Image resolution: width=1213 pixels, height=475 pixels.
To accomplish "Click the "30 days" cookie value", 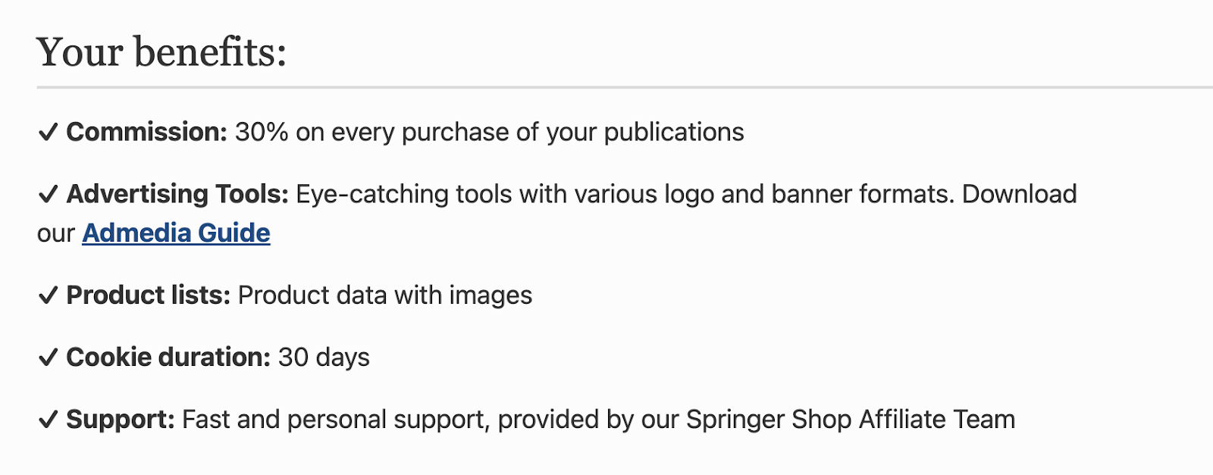I will click(324, 358).
